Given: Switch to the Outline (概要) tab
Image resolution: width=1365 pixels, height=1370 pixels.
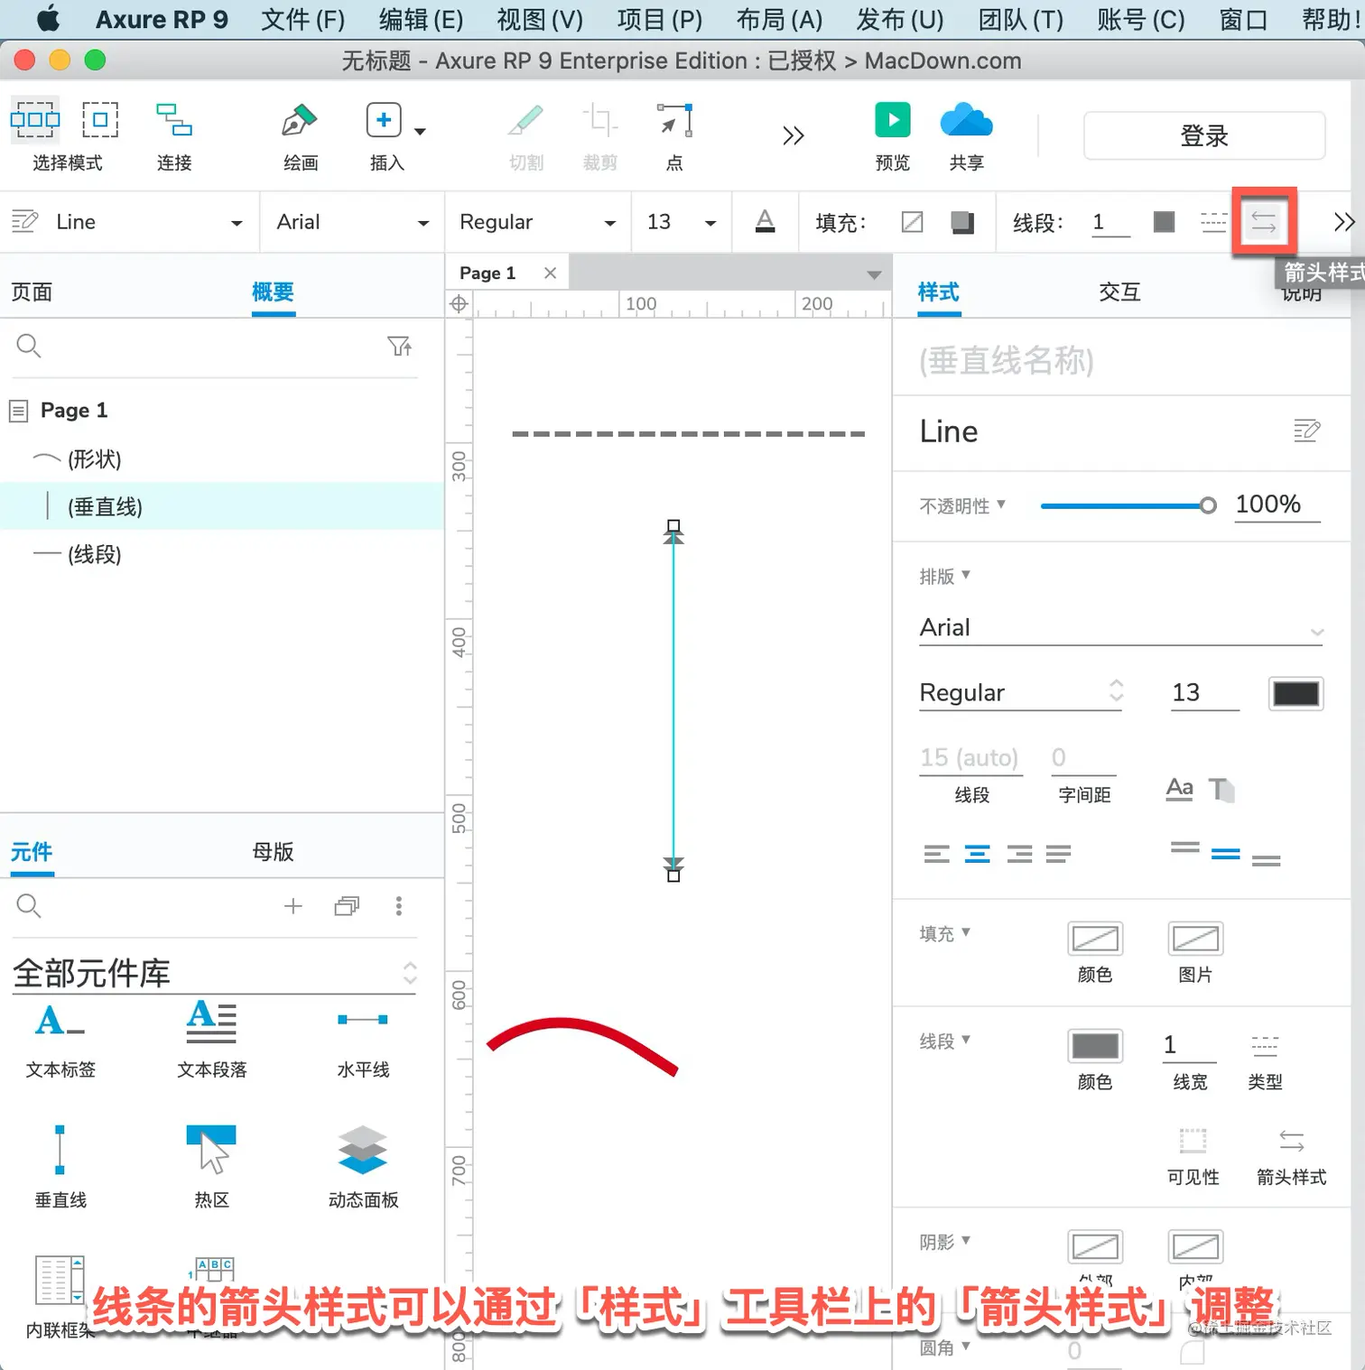Looking at the screenshot, I should click(273, 292).
